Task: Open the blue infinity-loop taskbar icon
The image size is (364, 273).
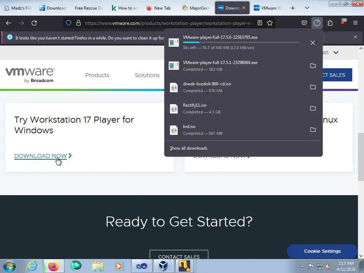Action: 141,266
